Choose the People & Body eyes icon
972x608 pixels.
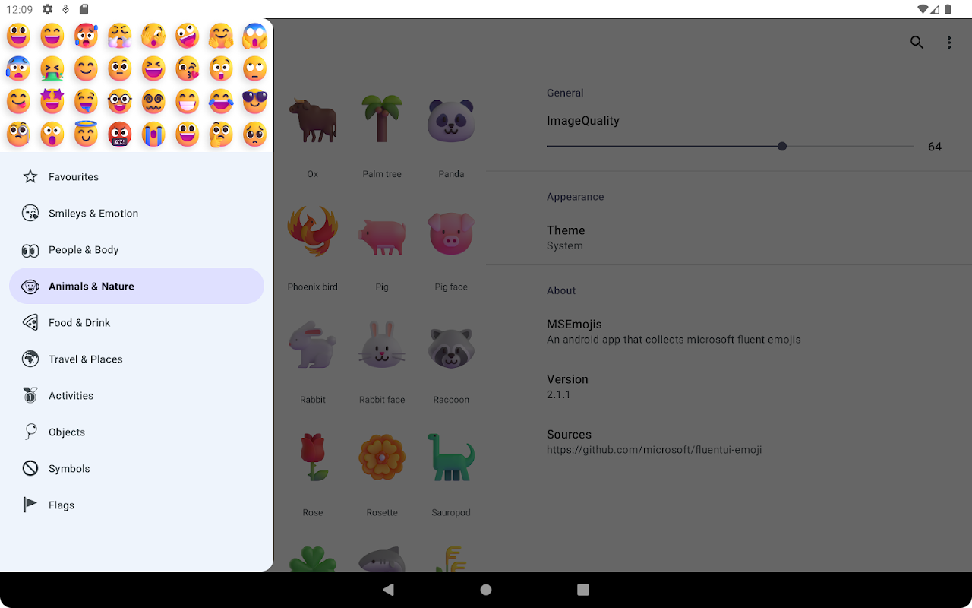[30, 249]
